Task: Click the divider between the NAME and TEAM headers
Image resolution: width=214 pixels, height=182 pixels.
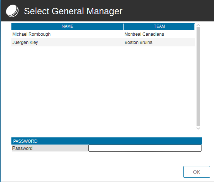Action: click(123, 26)
